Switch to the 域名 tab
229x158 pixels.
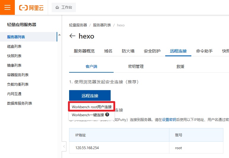point(108,51)
